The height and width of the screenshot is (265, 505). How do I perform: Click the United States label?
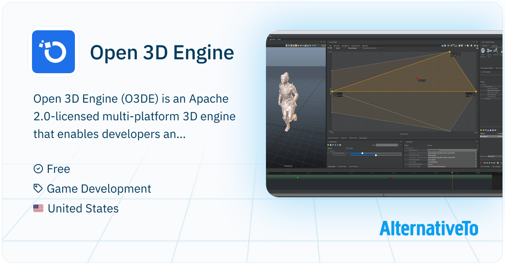pos(76,208)
